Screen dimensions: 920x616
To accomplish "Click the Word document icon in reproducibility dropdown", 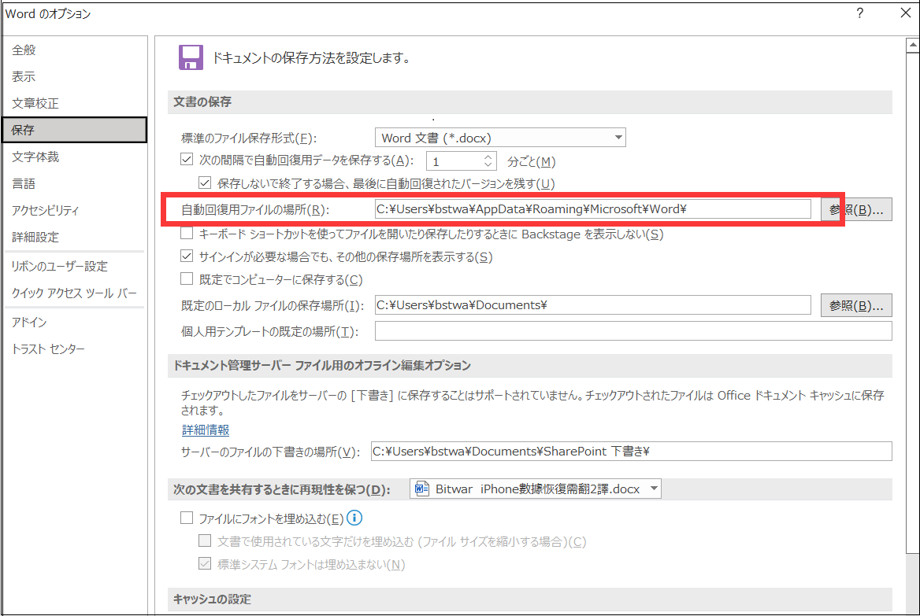I will pyautogui.click(x=421, y=489).
